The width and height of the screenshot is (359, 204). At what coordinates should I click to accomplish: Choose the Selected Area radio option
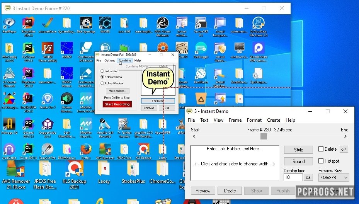102,77
